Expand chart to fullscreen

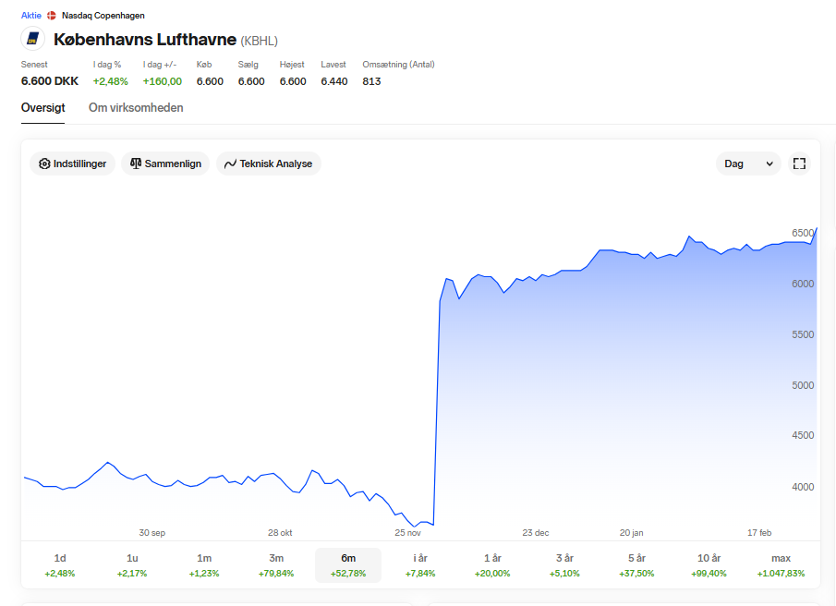pos(799,164)
